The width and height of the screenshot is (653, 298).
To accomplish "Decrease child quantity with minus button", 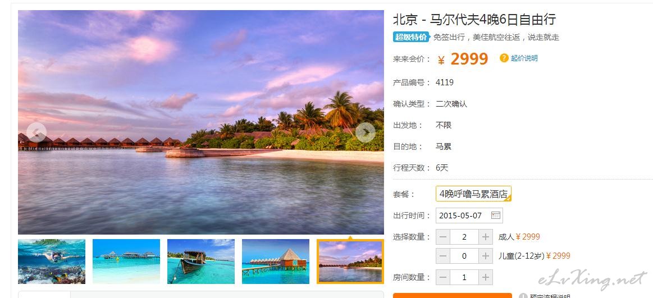I will (443, 256).
